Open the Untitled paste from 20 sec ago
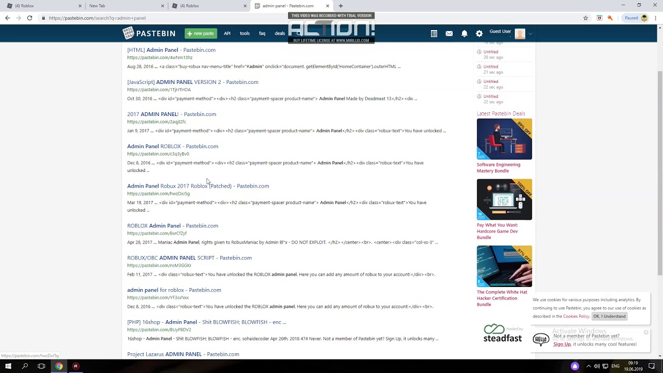 (491, 52)
